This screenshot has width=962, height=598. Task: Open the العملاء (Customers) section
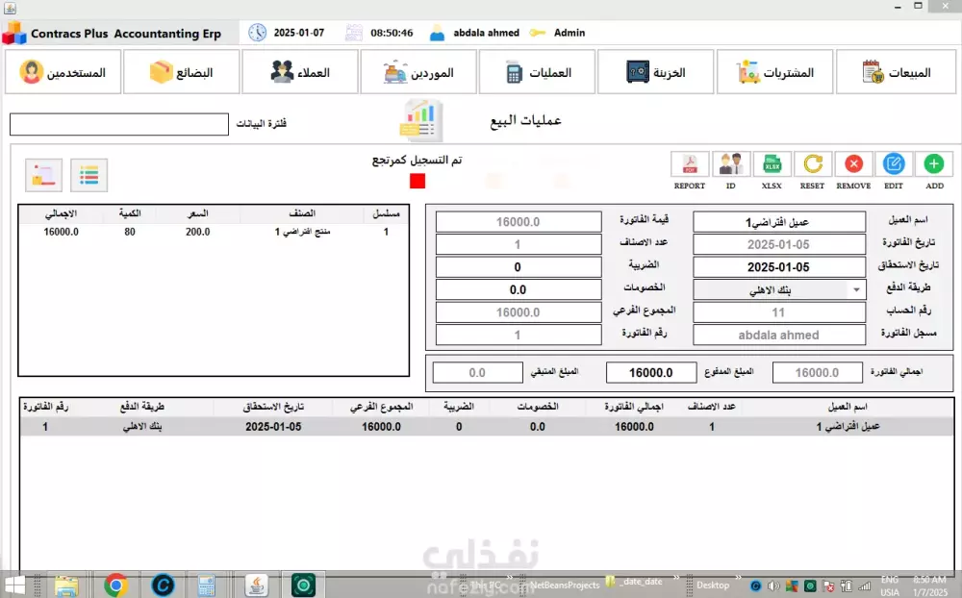tap(299, 70)
